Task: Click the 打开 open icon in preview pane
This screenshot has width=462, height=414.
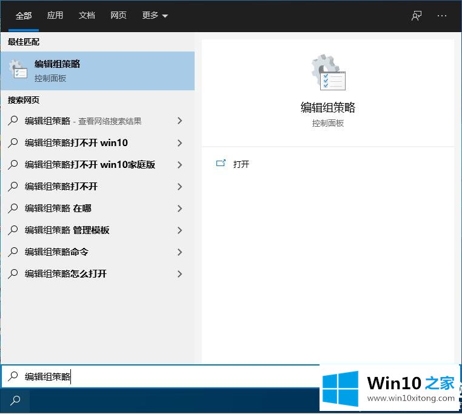Action: pyautogui.click(x=221, y=164)
